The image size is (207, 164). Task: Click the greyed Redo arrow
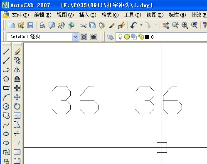point(148,25)
